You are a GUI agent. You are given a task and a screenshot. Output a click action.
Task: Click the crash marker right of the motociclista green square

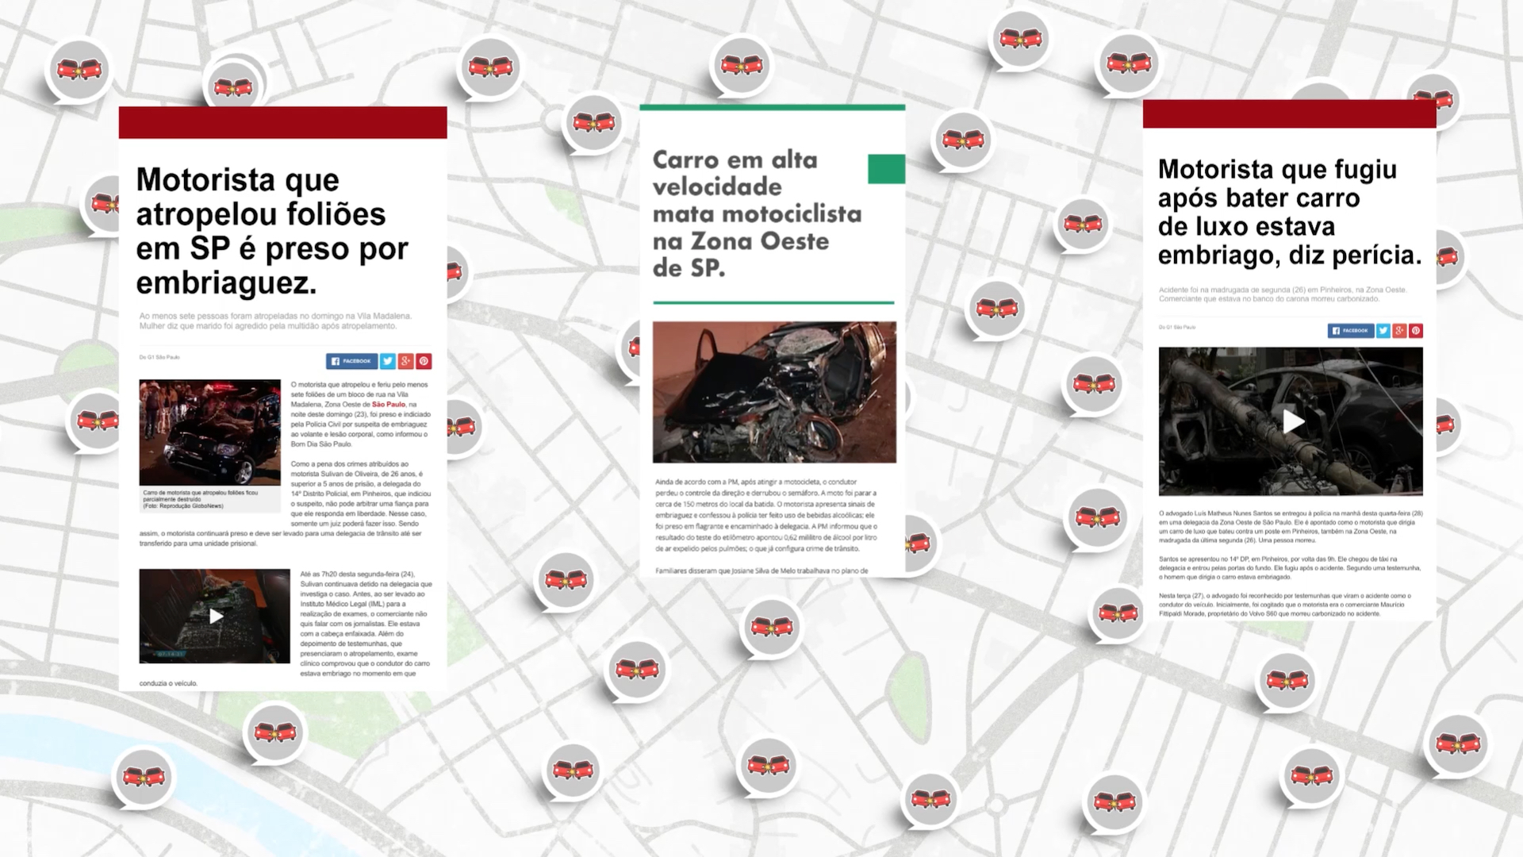(x=962, y=140)
